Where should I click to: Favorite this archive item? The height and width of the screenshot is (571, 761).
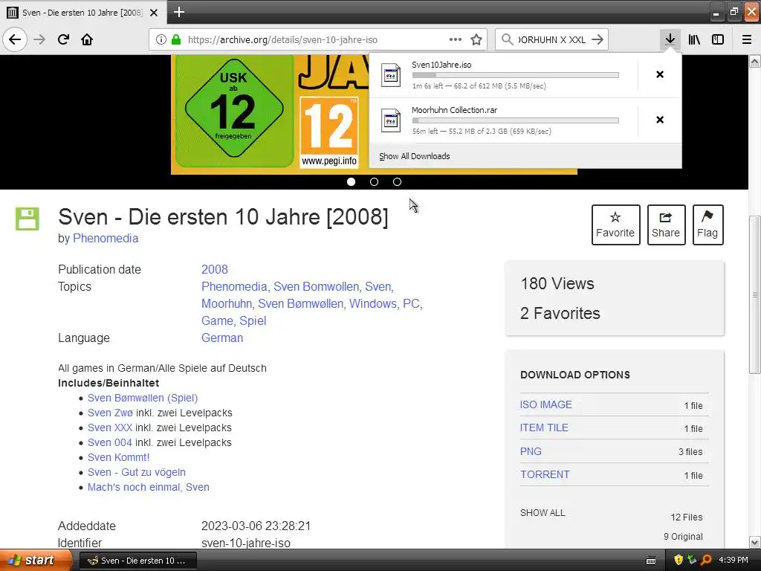[615, 225]
